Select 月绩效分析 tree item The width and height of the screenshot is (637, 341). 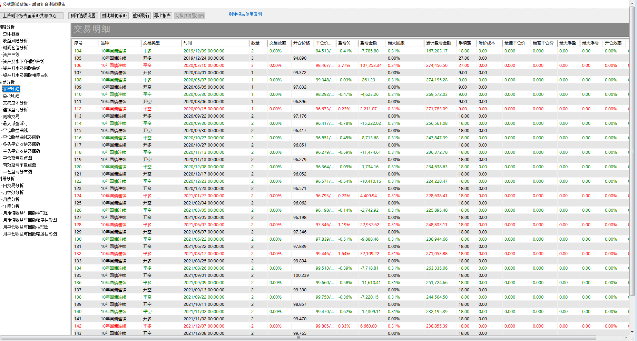click(x=13, y=192)
